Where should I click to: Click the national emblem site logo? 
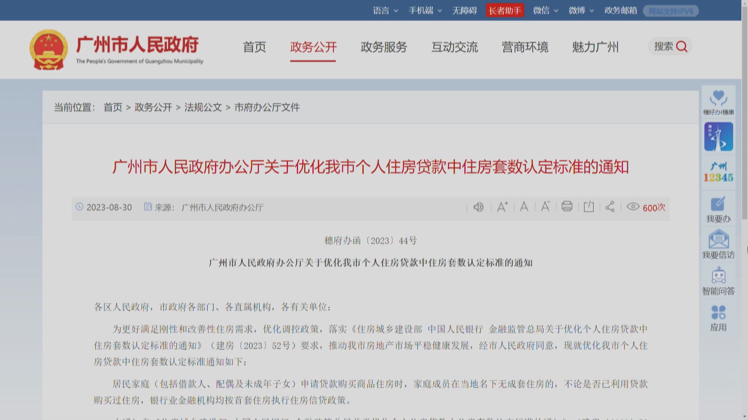click(x=49, y=49)
